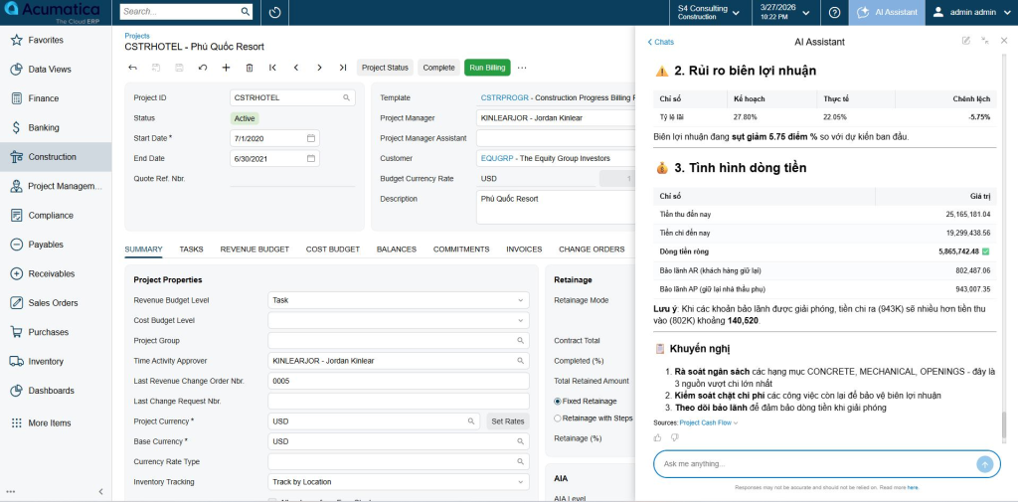Open the Receivables workspace
The image size is (1018, 502).
click(56, 274)
